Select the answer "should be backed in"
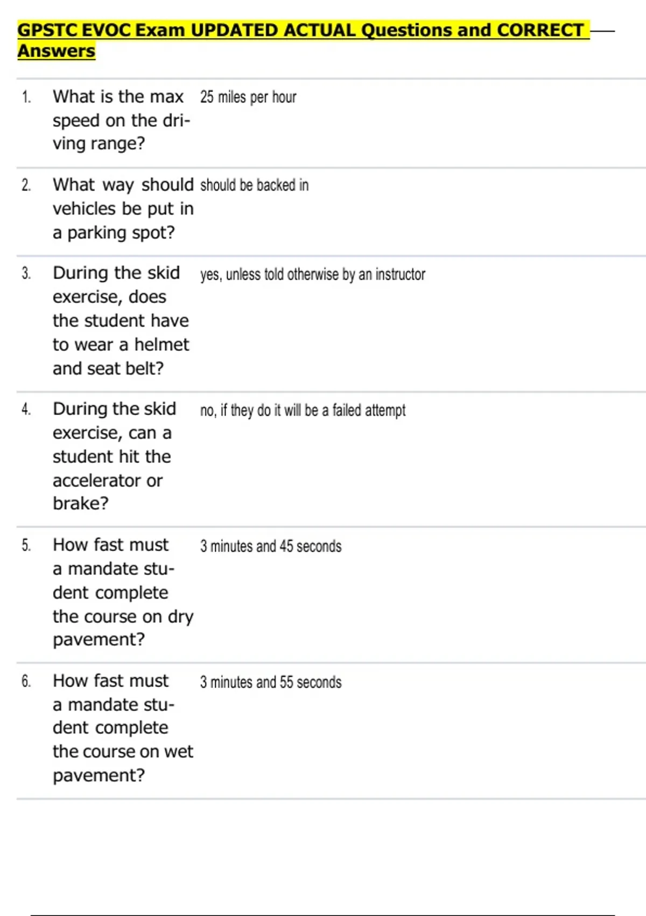The image size is (646, 916). point(254,185)
